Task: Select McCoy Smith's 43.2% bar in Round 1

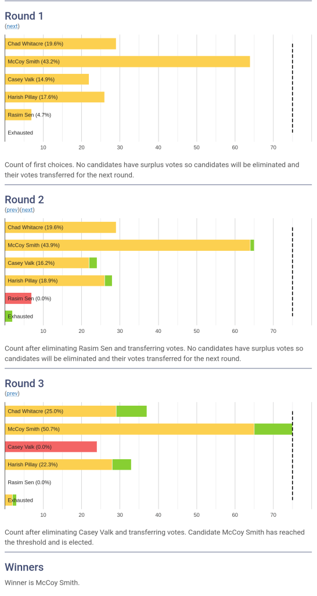Action: 127,62
